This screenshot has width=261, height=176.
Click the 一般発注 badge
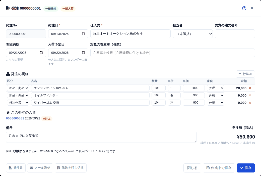51,9
